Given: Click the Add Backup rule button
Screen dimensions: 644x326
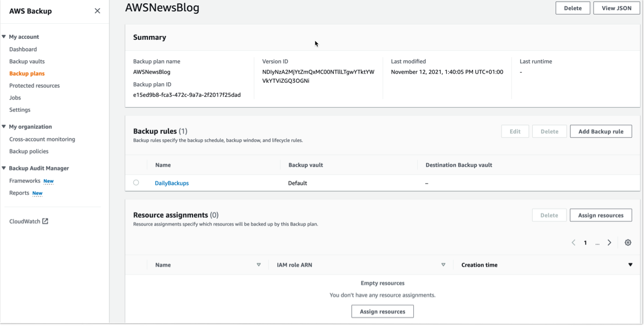Looking at the screenshot, I should pos(600,131).
